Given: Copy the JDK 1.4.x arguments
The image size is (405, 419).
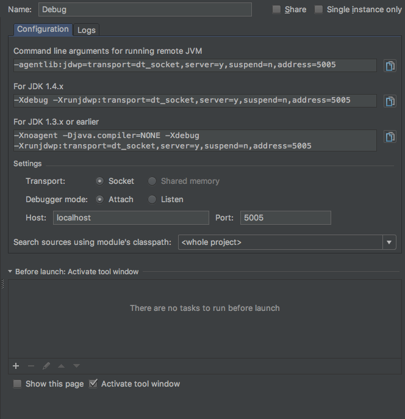Looking at the screenshot, I should point(390,101).
